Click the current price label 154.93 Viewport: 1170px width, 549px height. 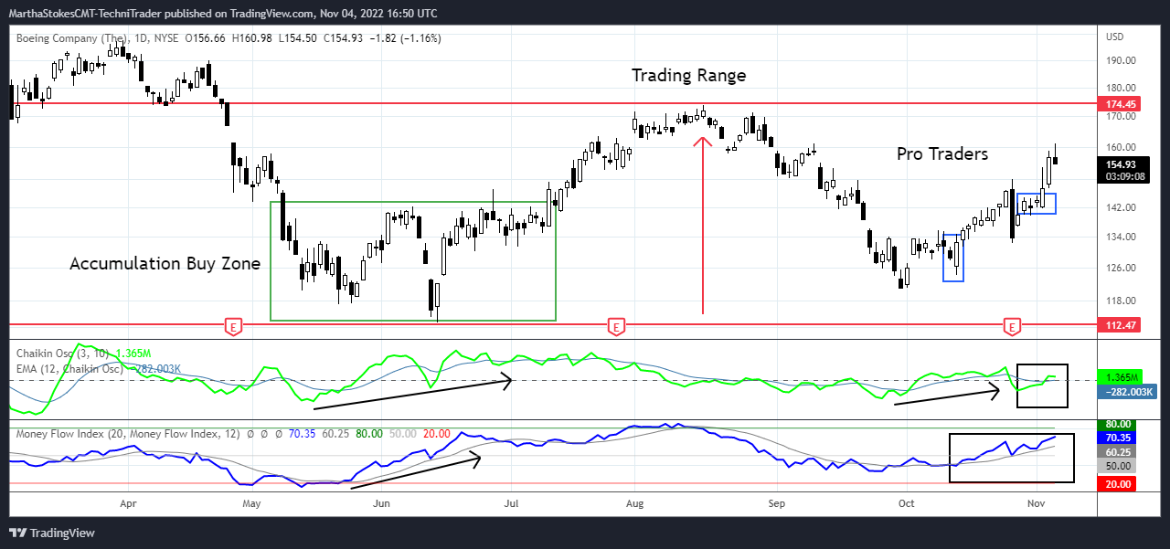point(1121,164)
